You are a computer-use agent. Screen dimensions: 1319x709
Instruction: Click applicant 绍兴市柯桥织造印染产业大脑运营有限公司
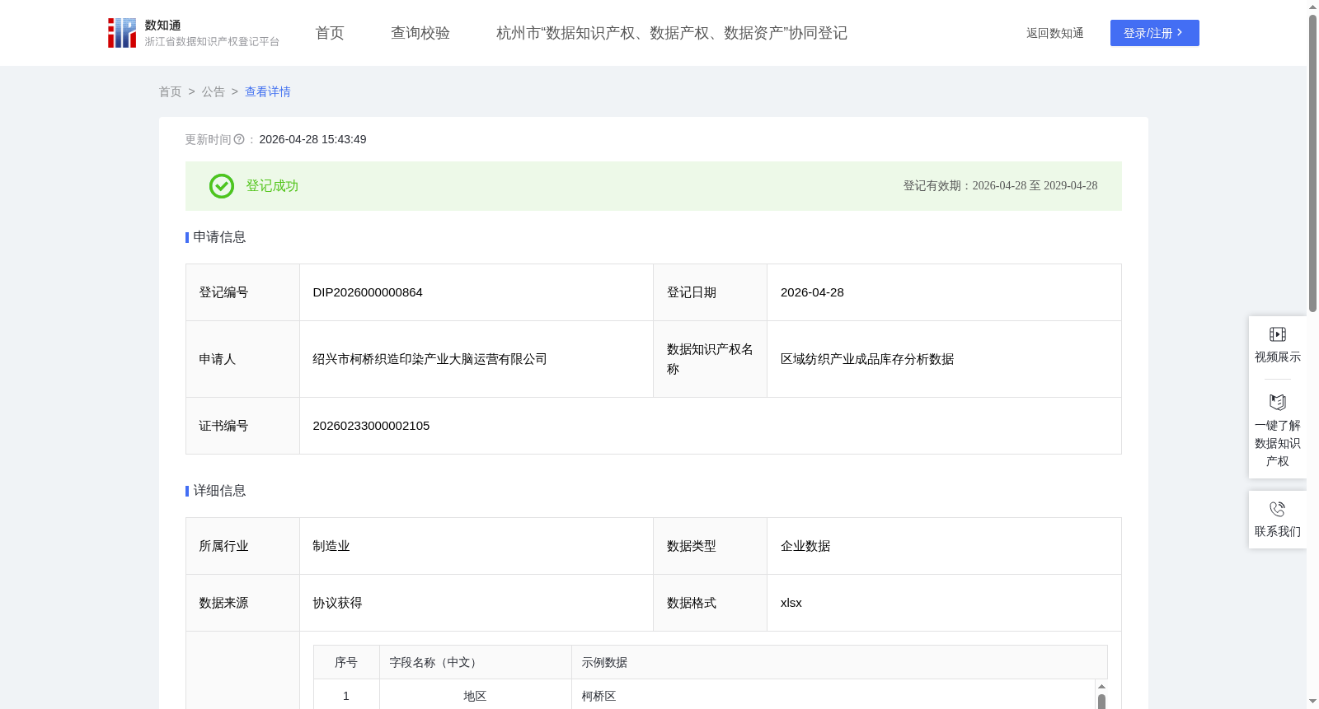point(429,359)
